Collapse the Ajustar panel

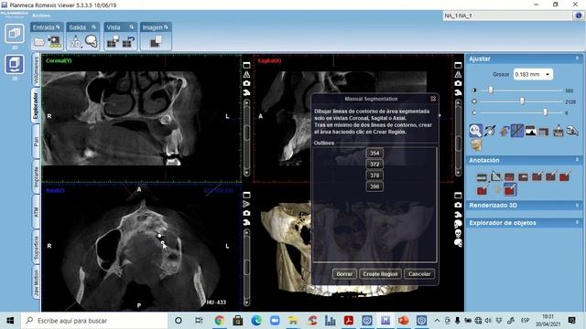[x=577, y=58]
